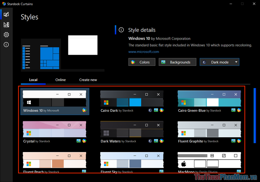Image resolution: width=260 pixels, height=182 pixels.
Task: Click background image icon on Cairo Dark
Action: tap(156, 110)
